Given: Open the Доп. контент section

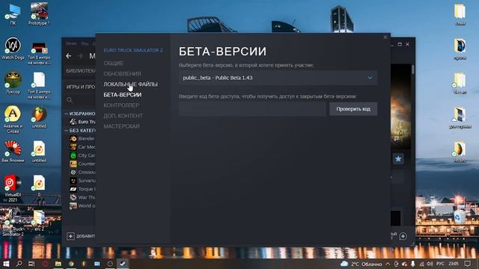Looking at the screenshot, I should [x=123, y=116].
